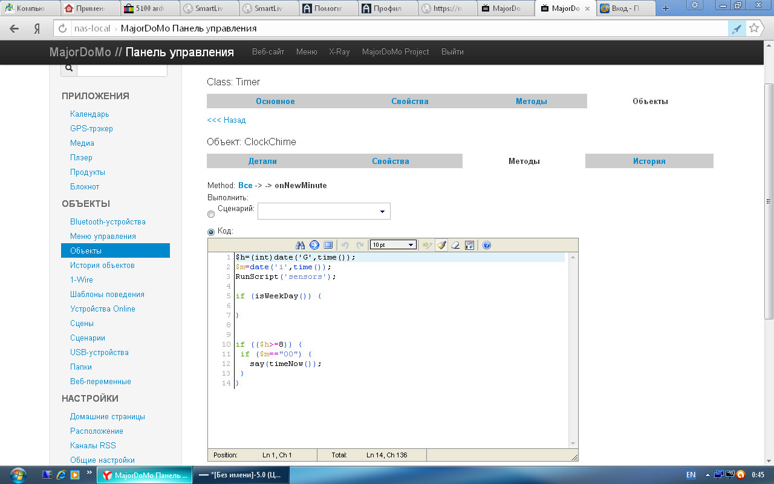Open Сценарии in the left sidebar

(88, 338)
